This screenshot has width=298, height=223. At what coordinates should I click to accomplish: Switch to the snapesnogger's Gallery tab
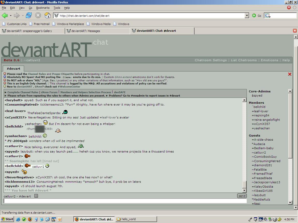(x=33, y=31)
